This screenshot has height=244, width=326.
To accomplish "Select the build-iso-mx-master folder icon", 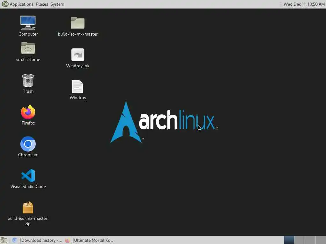I will coord(78,23).
